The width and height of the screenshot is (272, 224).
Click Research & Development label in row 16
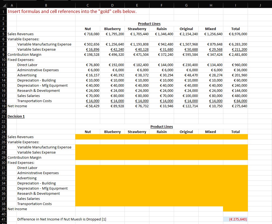tap(38, 91)
